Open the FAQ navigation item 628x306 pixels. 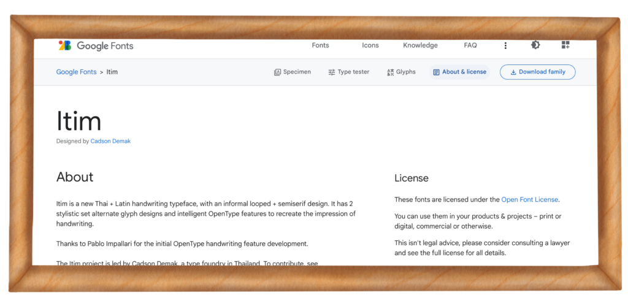(x=470, y=45)
